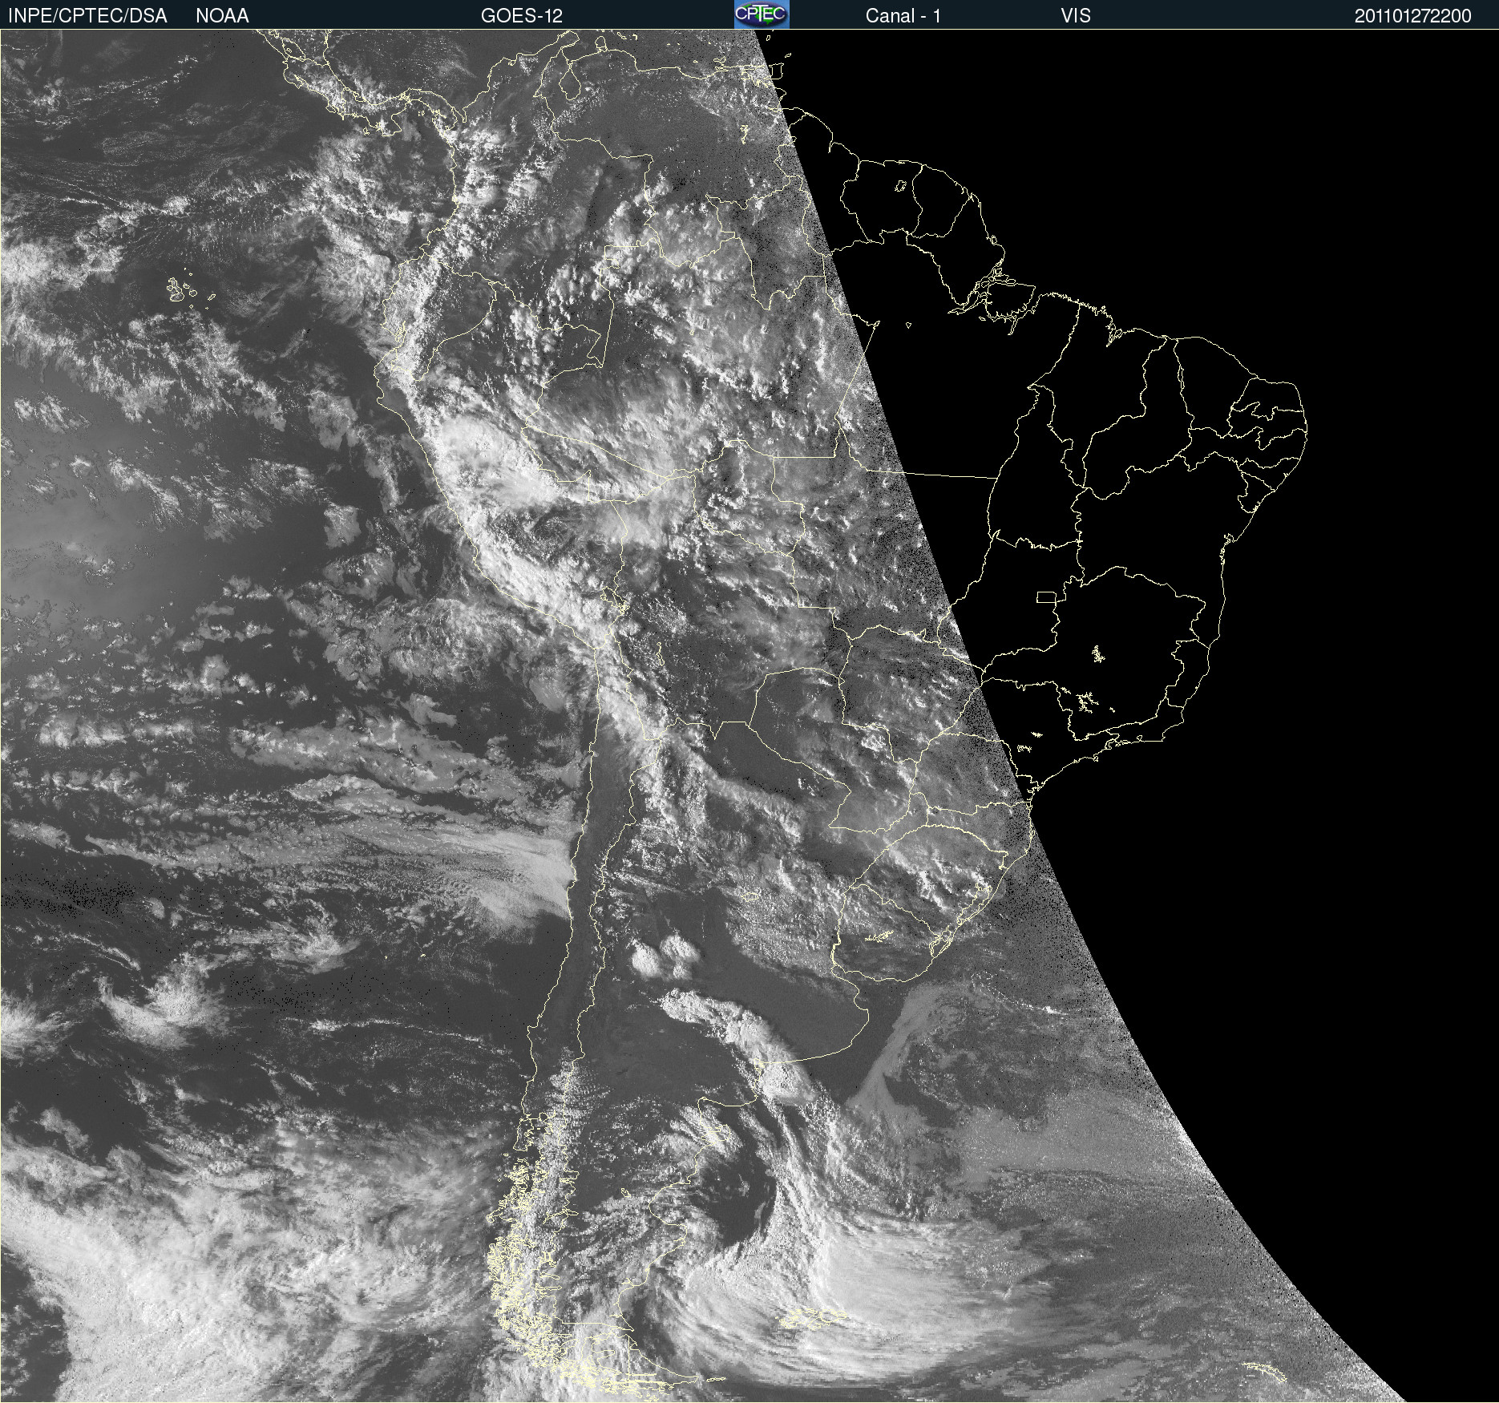Viewport: 1499px width, 1403px height.
Task: Select the VIS channel label
Action: [1076, 16]
